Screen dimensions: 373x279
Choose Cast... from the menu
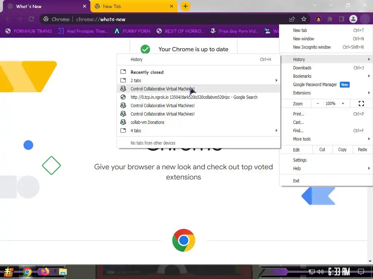pos(326,122)
